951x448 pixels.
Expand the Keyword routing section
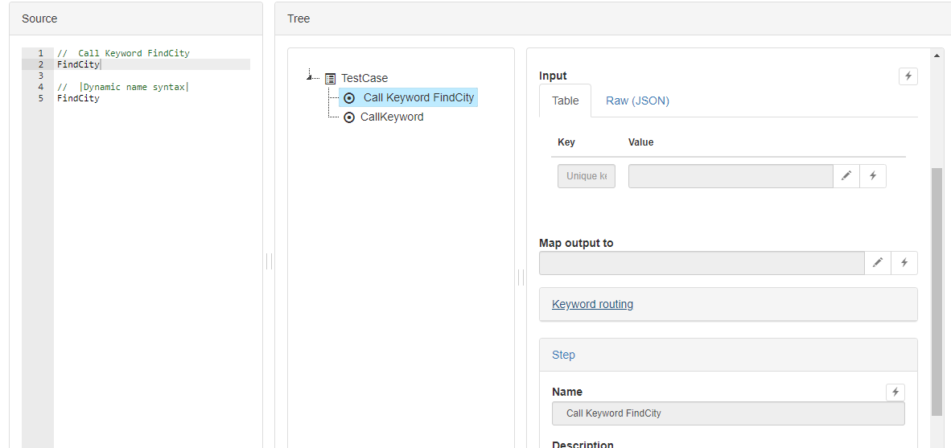tap(592, 304)
